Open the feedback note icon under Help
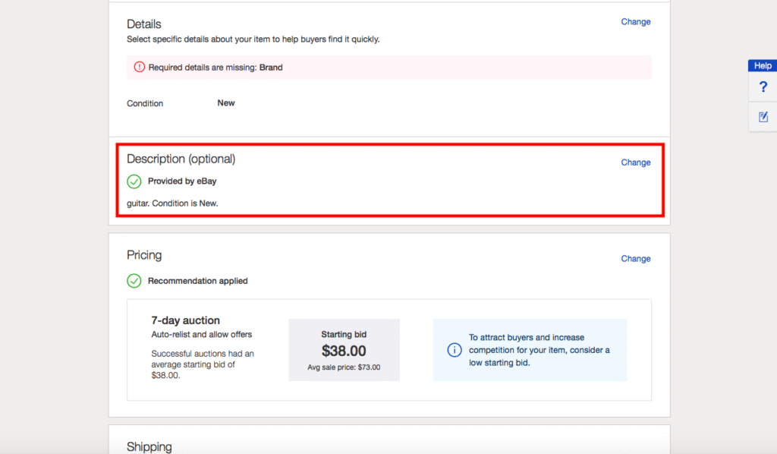 click(x=763, y=117)
